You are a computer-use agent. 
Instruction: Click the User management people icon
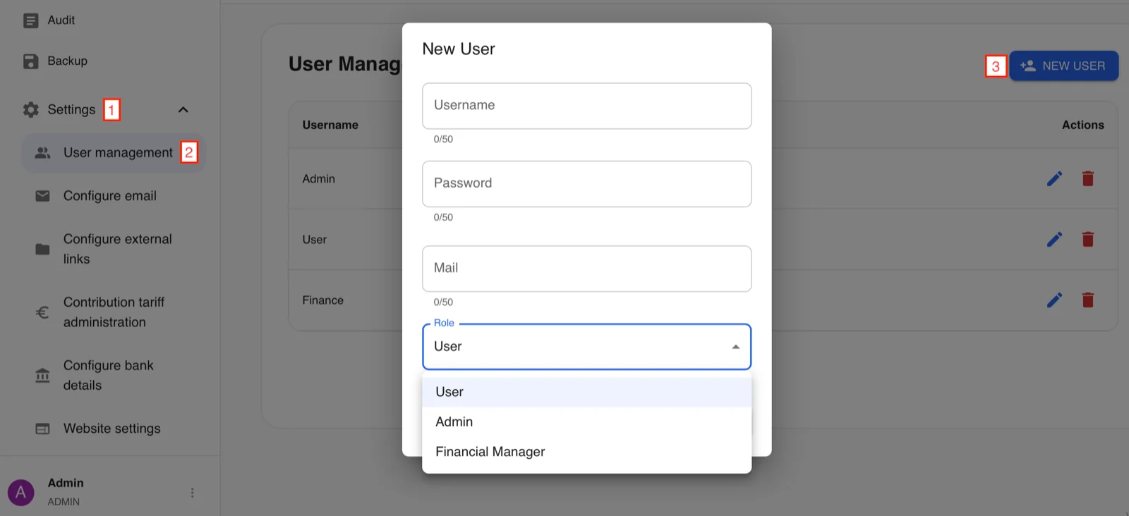click(43, 152)
